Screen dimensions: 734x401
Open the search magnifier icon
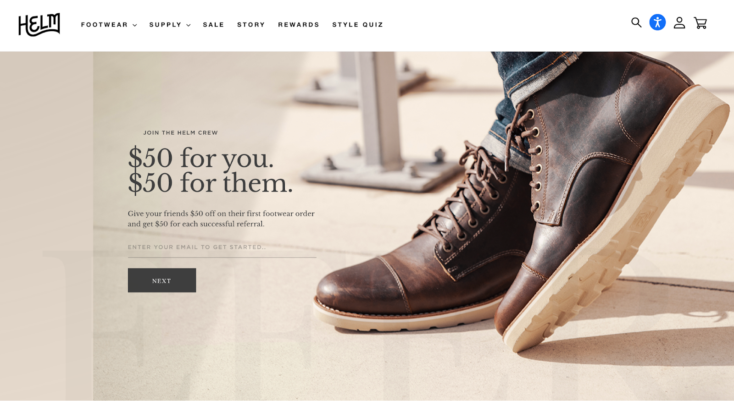[636, 22]
